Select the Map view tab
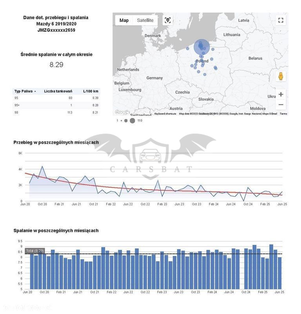This screenshot has height=314, width=301. 124,20
